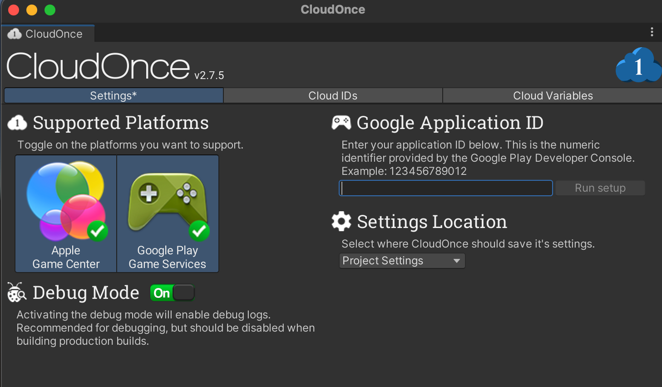Click the 'Google Application ID' heading
Screen dimensions: 662x387
click(450, 123)
